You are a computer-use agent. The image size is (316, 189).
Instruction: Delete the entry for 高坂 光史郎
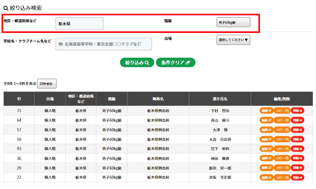(297, 178)
